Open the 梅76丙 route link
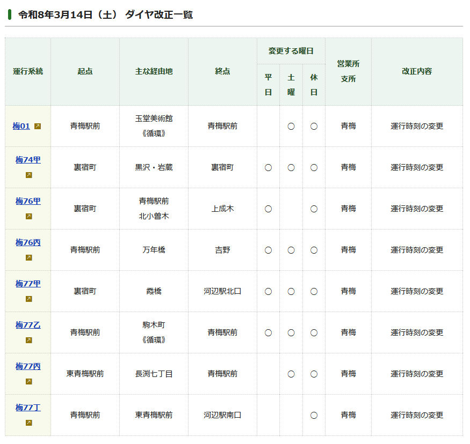This screenshot has height=444, width=470. tap(28, 242)
